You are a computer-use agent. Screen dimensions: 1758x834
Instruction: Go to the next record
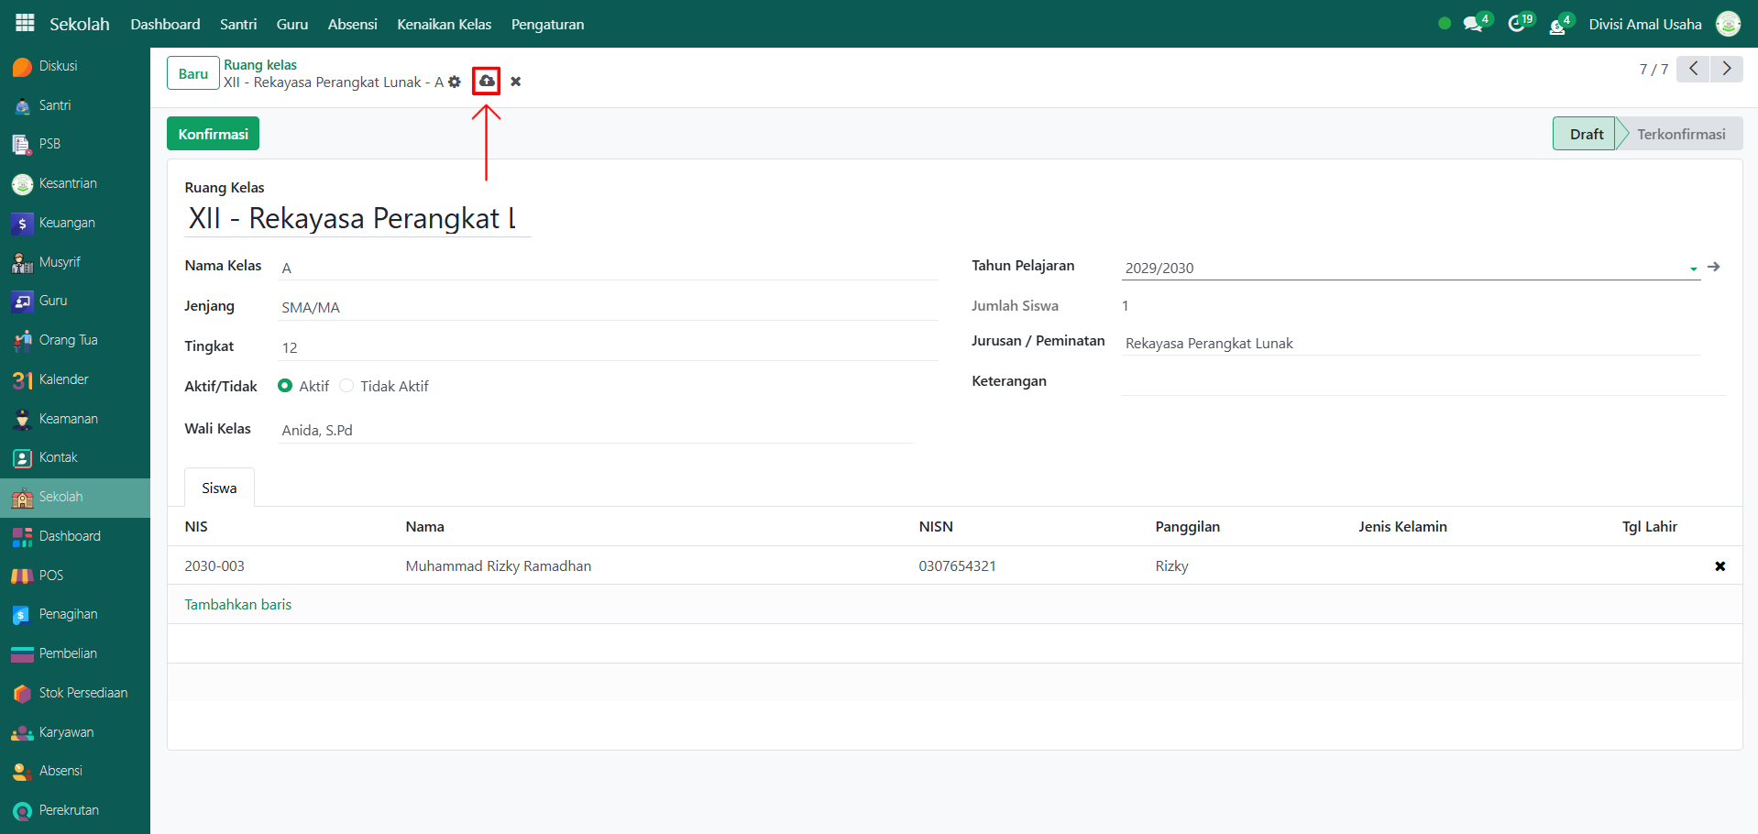(x=1726, y=69)
